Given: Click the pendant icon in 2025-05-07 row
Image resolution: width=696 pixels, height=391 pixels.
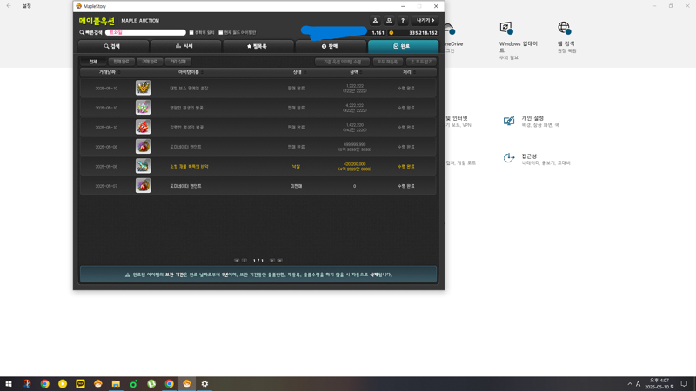Looking at the screenshot, I should pos(143,185).
